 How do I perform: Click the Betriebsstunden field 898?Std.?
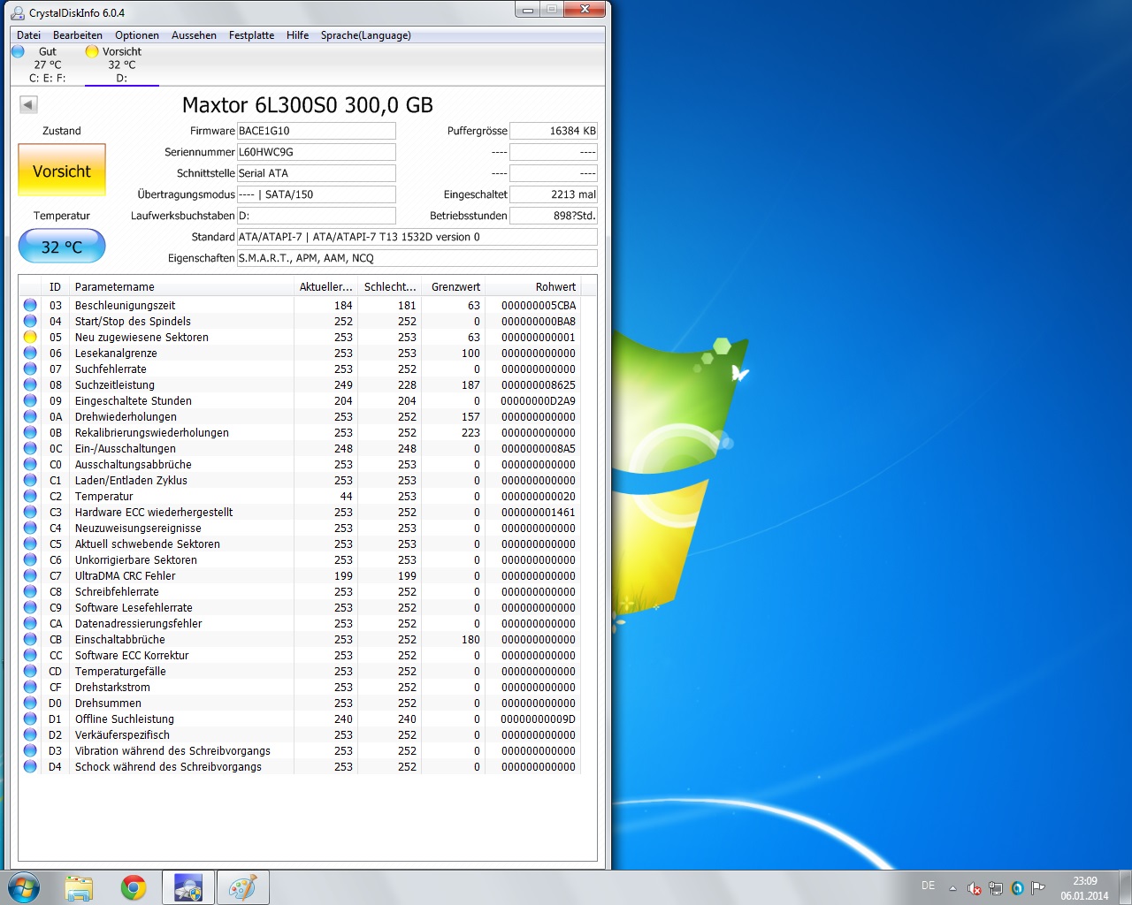pos(554,216)
